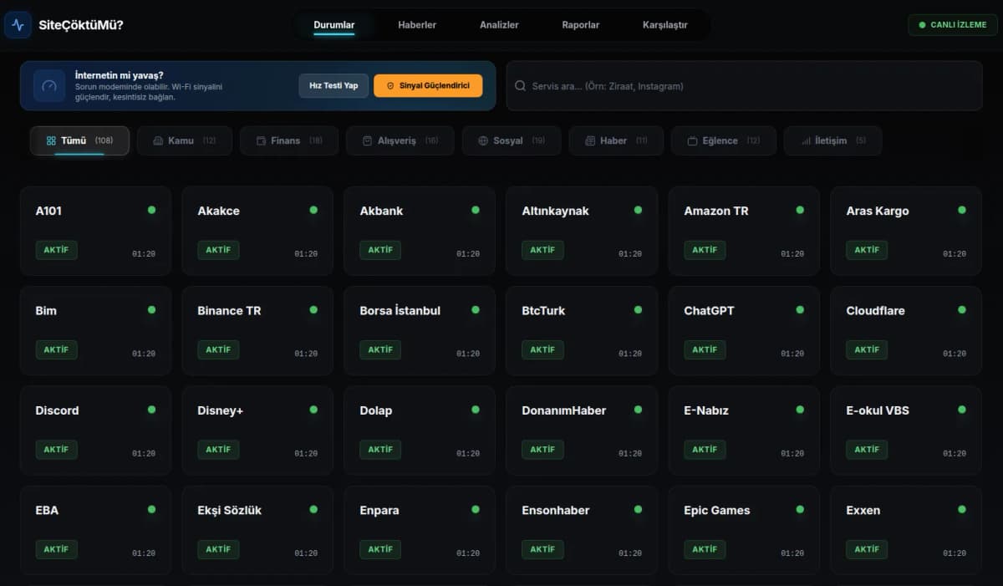Click the speedometer icon in the banner

[x=49, y=86]
